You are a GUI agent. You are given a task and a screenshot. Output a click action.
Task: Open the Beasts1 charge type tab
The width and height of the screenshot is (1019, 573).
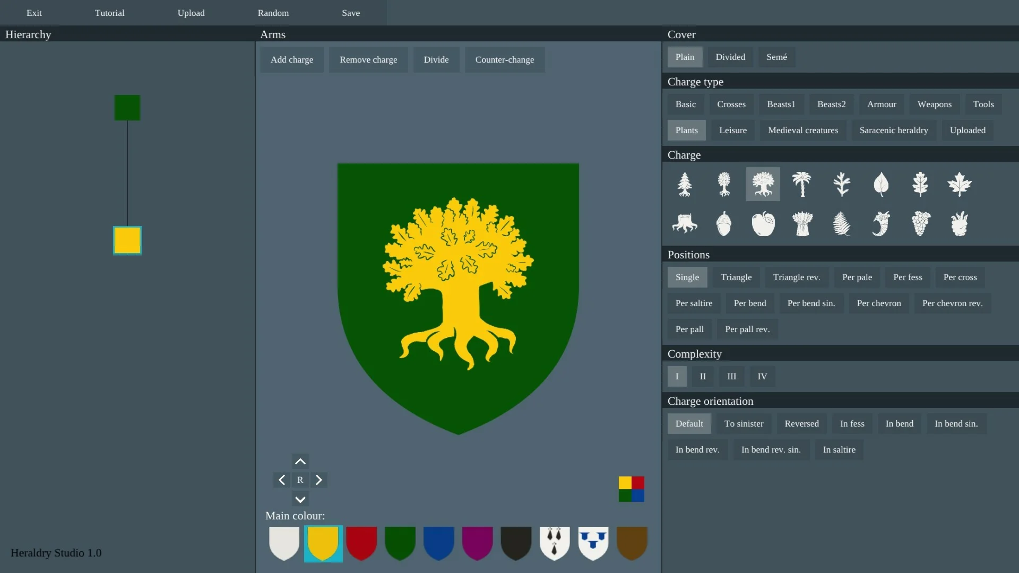point(781,104)
